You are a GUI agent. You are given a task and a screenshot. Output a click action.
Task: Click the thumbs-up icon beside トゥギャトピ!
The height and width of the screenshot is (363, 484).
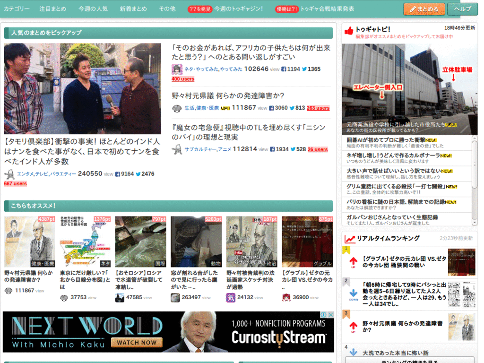click(x=349, y=31)
